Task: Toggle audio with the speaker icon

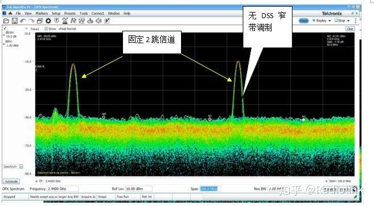Action: (x=98, y=21)
